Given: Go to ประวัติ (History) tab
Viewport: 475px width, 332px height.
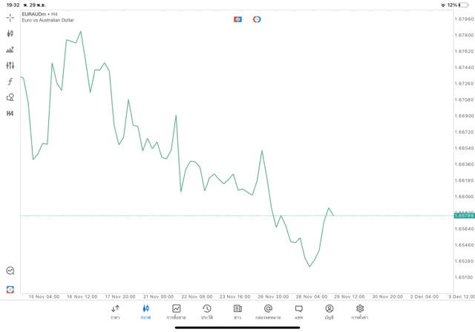Looking at the screenshot, I should (207, 311).
